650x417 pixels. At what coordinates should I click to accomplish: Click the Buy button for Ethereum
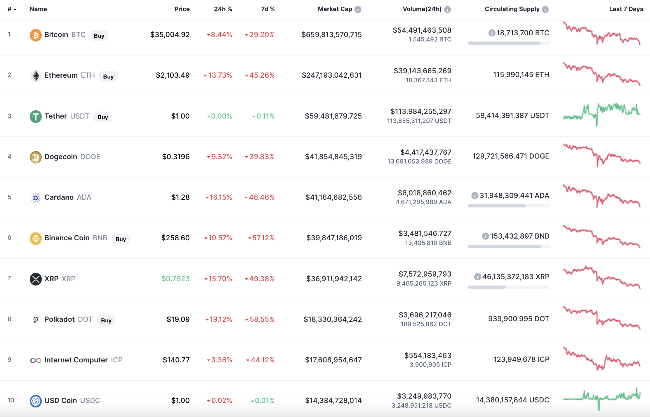coord(108,77)
